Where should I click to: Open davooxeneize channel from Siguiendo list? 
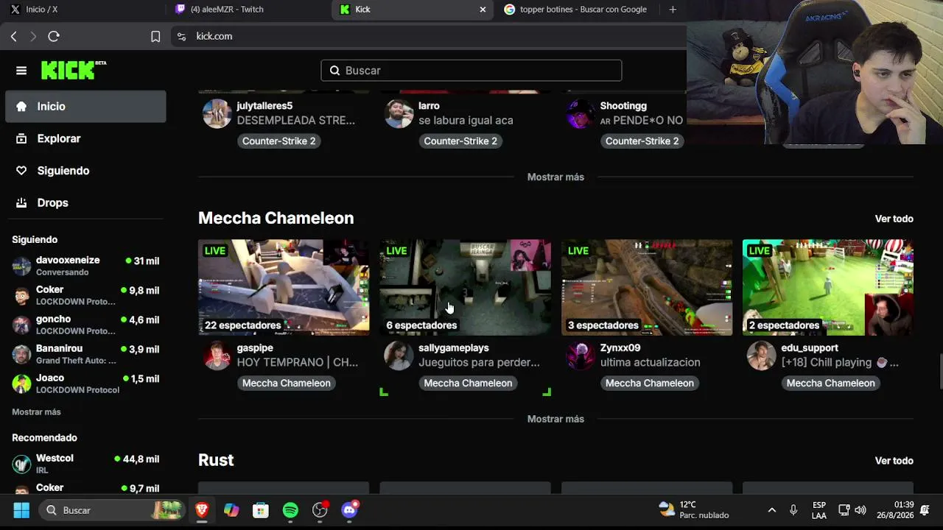85,266
